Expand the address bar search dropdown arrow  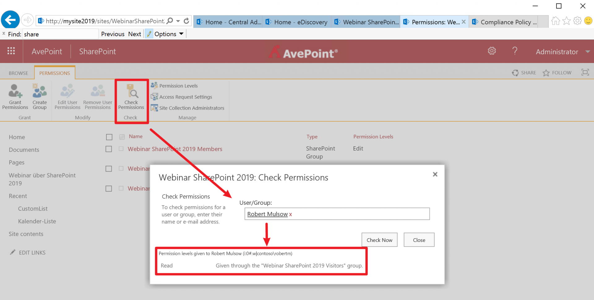[178, 21]
